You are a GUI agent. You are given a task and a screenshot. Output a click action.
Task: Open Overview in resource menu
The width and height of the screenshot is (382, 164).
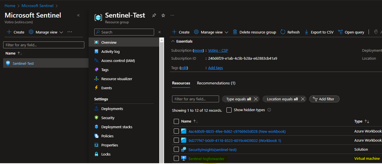tap(124, 43)
